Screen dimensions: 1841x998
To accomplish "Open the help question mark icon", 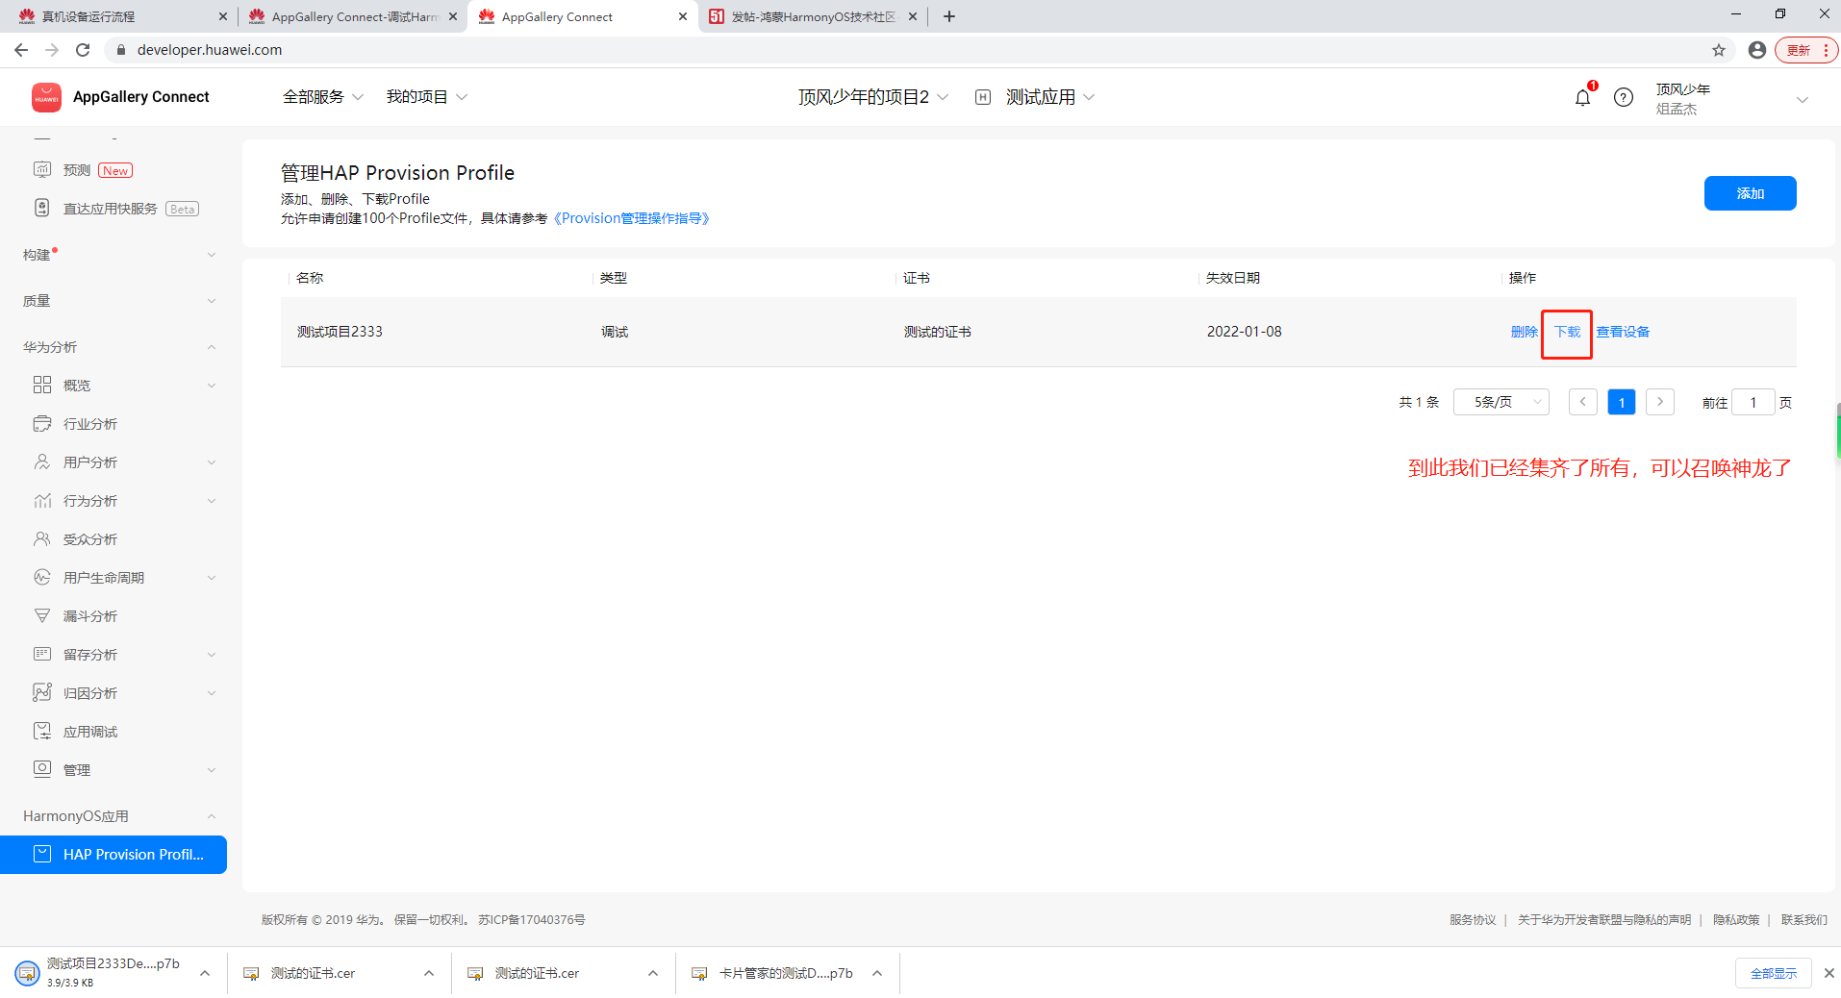I will (x=1624, y=97).
